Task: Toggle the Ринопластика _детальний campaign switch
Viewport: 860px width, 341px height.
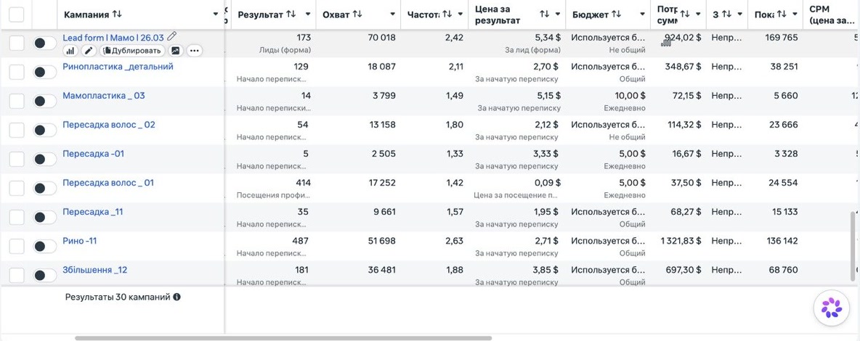Action: (x=45, y=72)
